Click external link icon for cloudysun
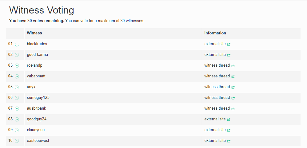The image size is (307, 148). 229,130
